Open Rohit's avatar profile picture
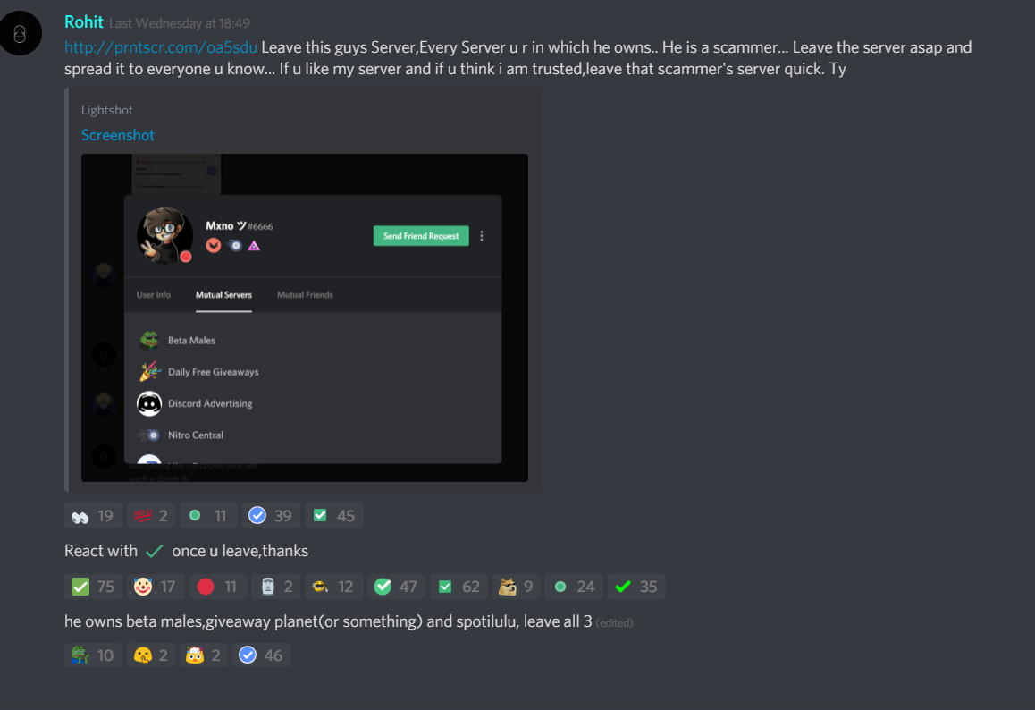1035x710 pixels. (21, 33)
